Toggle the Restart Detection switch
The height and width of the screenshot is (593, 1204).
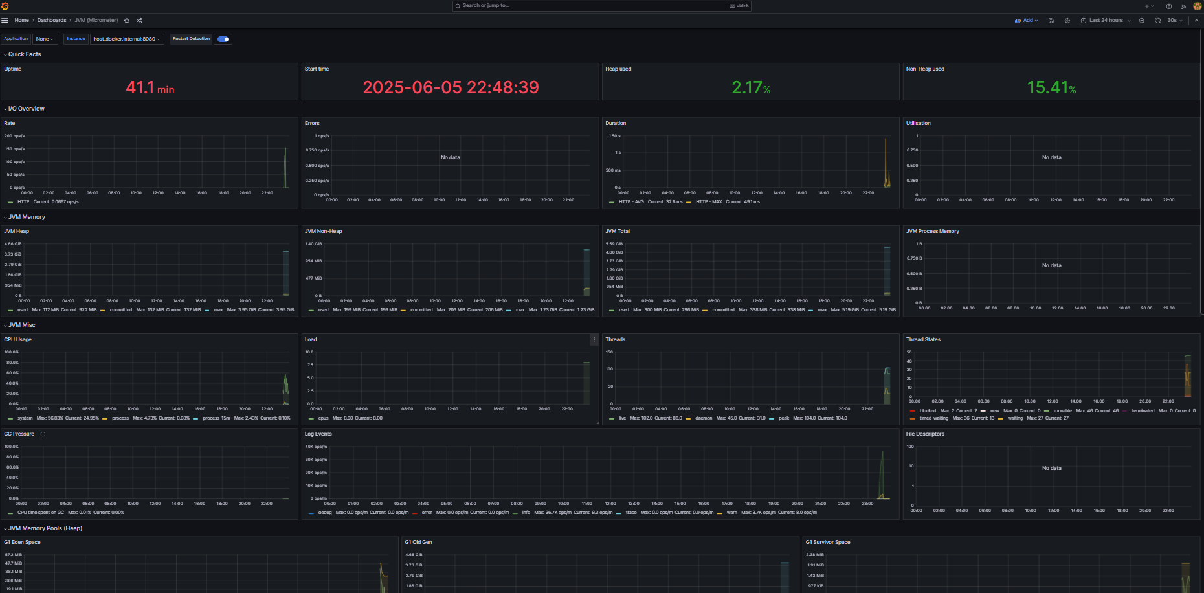pos(223,39)
